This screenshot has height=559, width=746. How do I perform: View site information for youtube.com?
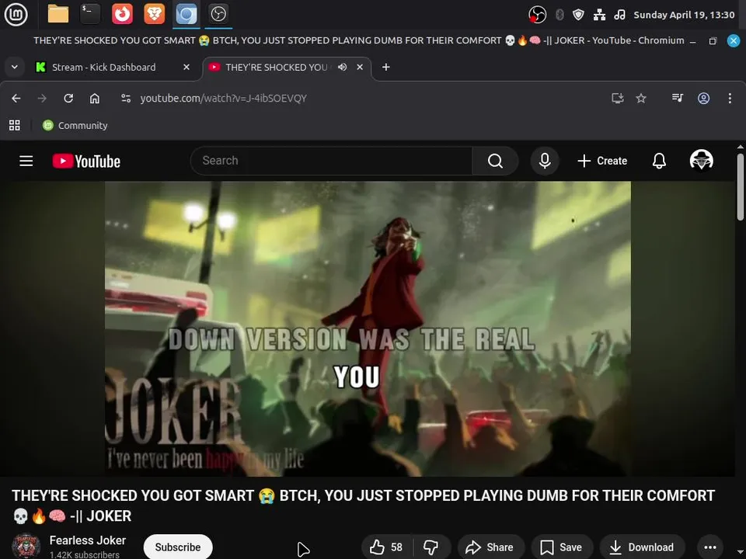pos(126,98)
